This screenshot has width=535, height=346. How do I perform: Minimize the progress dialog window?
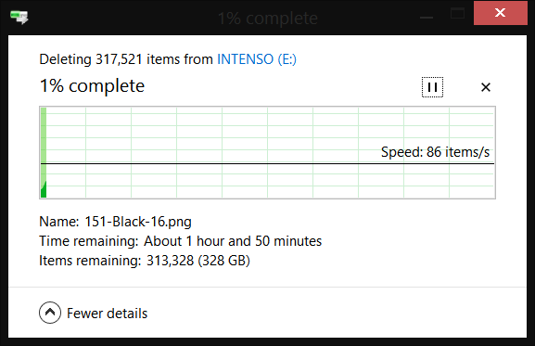(x=427, y=17)
